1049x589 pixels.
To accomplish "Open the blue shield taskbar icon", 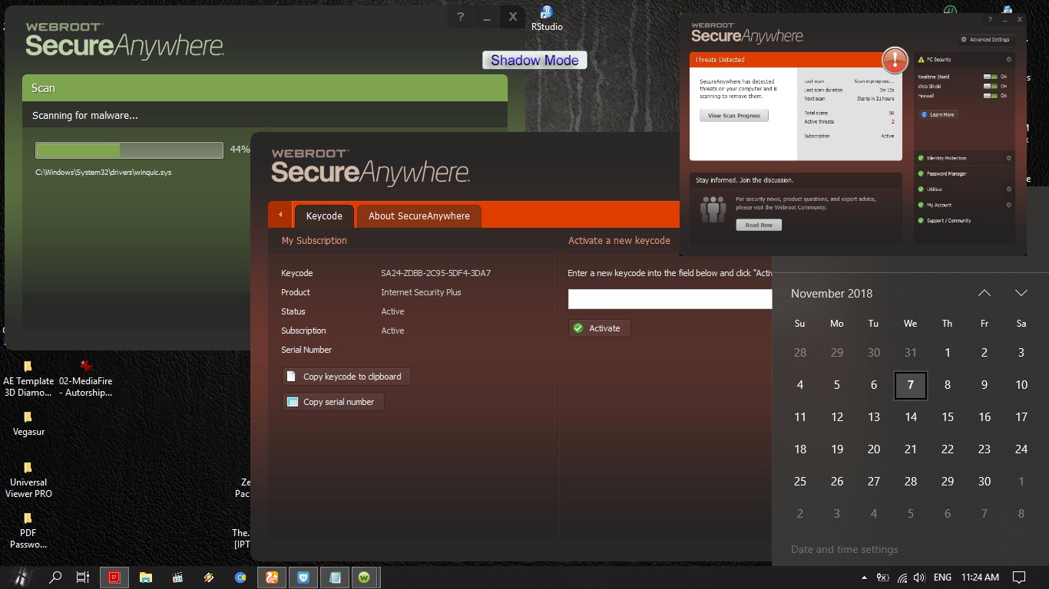I will tap(303, 577).
